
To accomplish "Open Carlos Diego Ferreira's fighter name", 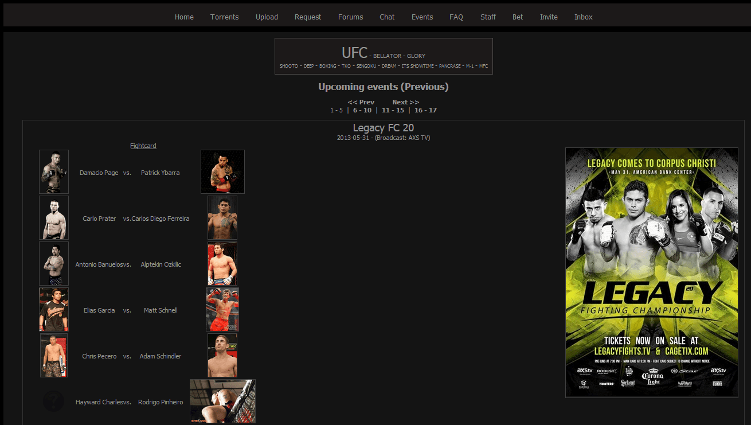I will (161, 219).
